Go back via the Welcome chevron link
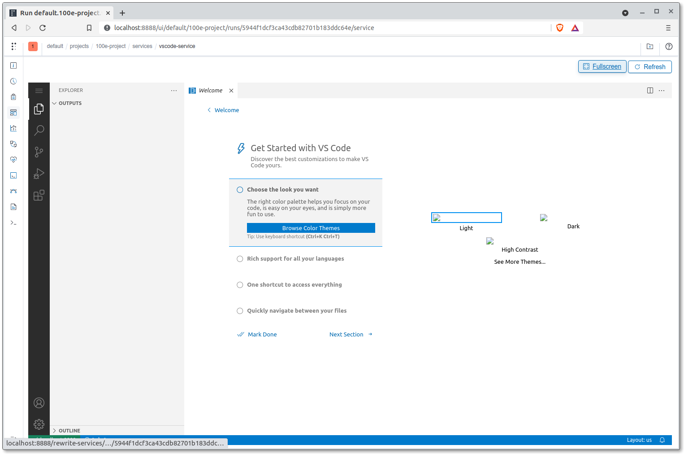The image size is (684, 454). pyautogui.click(x=223, y=110)
